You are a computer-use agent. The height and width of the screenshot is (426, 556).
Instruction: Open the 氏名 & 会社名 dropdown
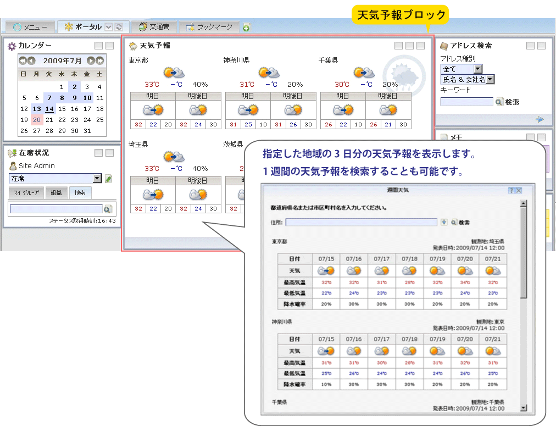coord(490,80)
